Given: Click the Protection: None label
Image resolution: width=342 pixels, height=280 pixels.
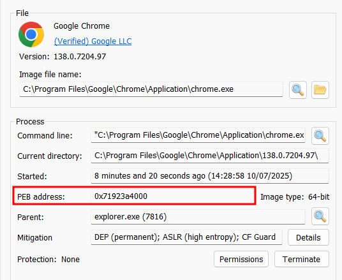Looking at the screenshot, I should tap(48, 260).
